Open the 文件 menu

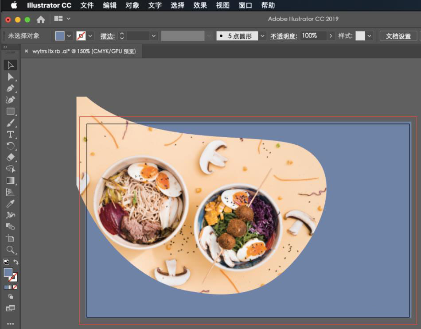tap(87, 5)
